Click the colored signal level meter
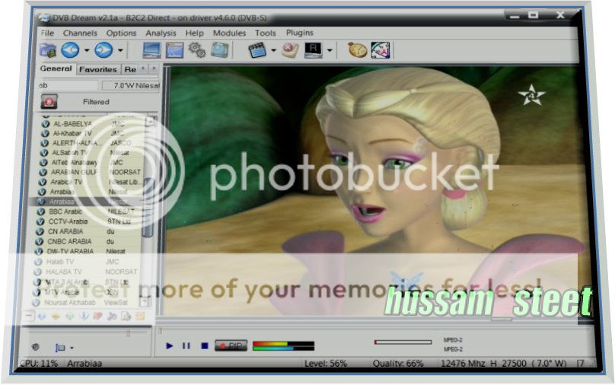 point(284,345)
